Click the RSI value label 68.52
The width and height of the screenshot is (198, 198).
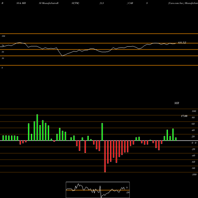point(182,42)
